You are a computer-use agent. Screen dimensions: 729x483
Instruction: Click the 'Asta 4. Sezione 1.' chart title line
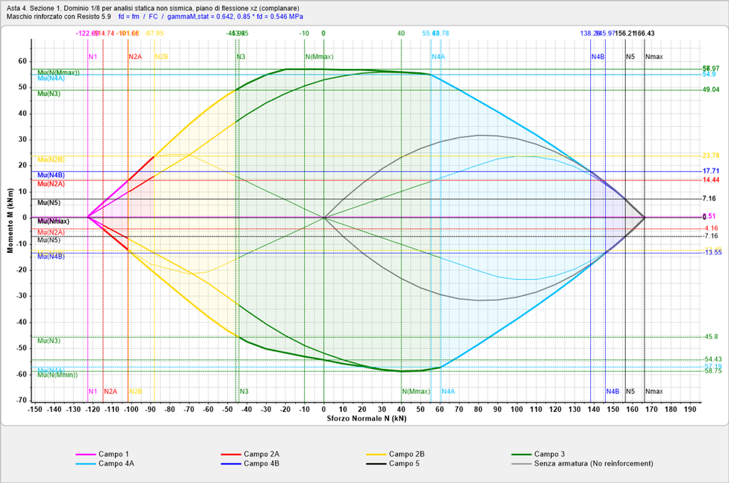click(x=153, y=9)
